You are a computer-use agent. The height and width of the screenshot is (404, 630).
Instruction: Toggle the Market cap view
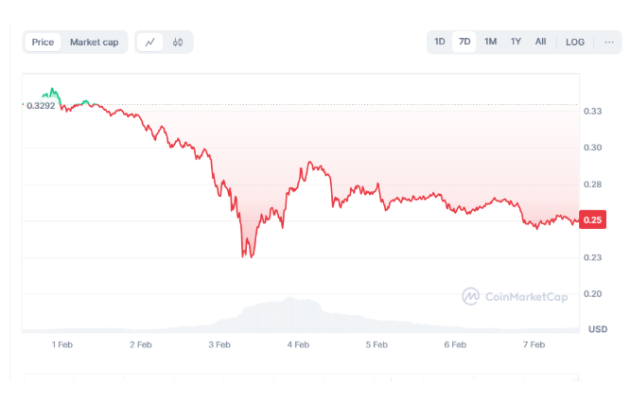click(95, 43)
